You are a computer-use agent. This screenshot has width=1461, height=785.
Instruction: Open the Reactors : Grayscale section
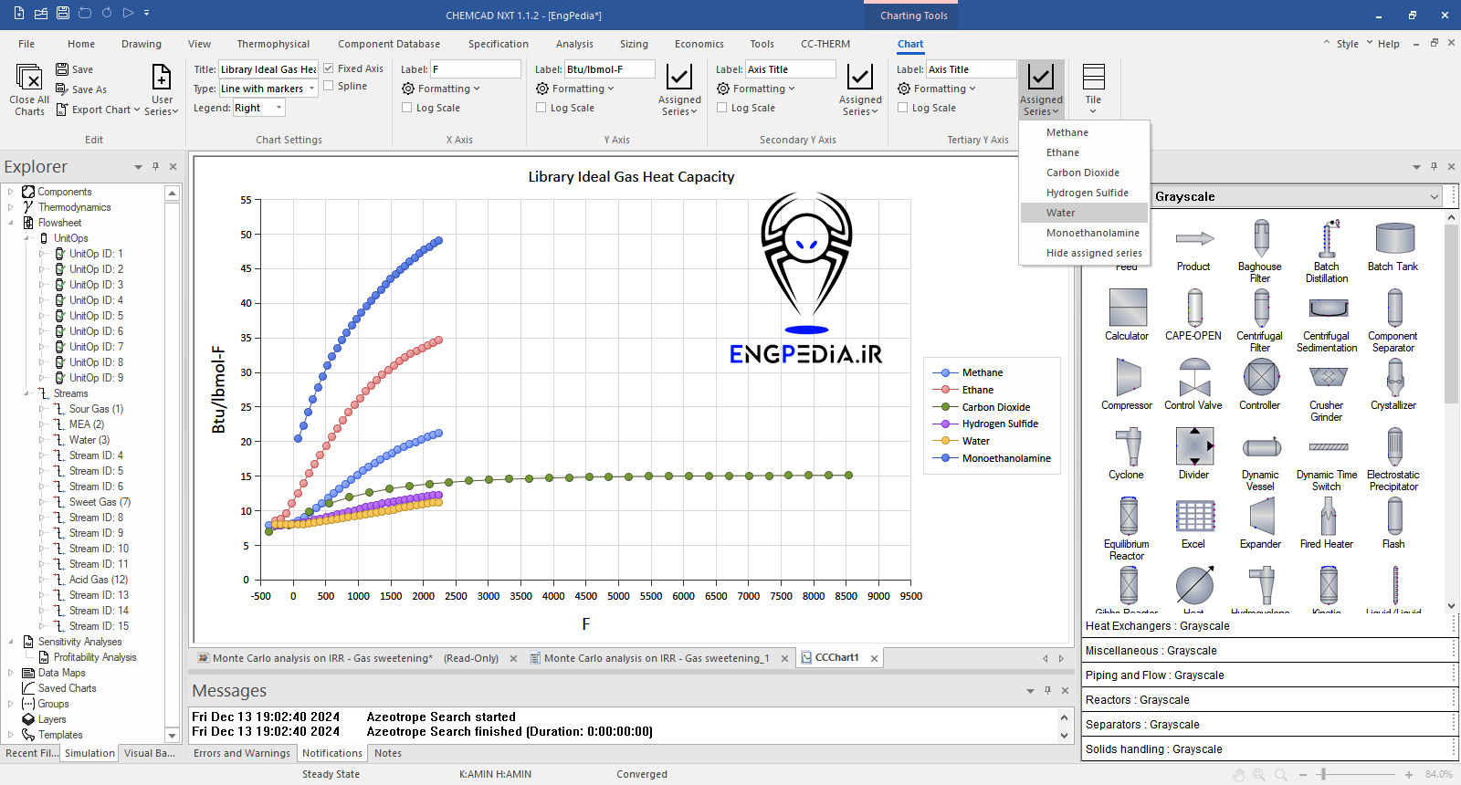click(1267, 700)
